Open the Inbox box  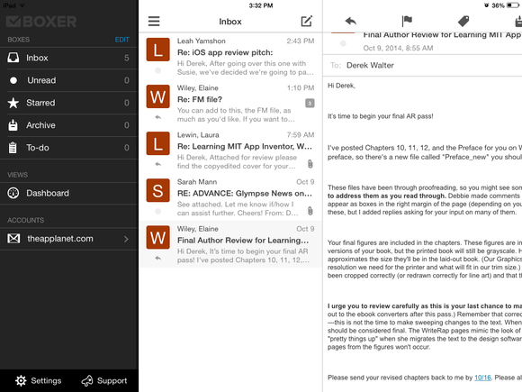pos(69,58)
